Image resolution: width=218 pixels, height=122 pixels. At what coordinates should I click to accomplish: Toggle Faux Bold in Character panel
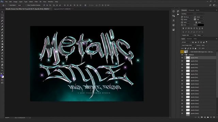click(183, 28)
